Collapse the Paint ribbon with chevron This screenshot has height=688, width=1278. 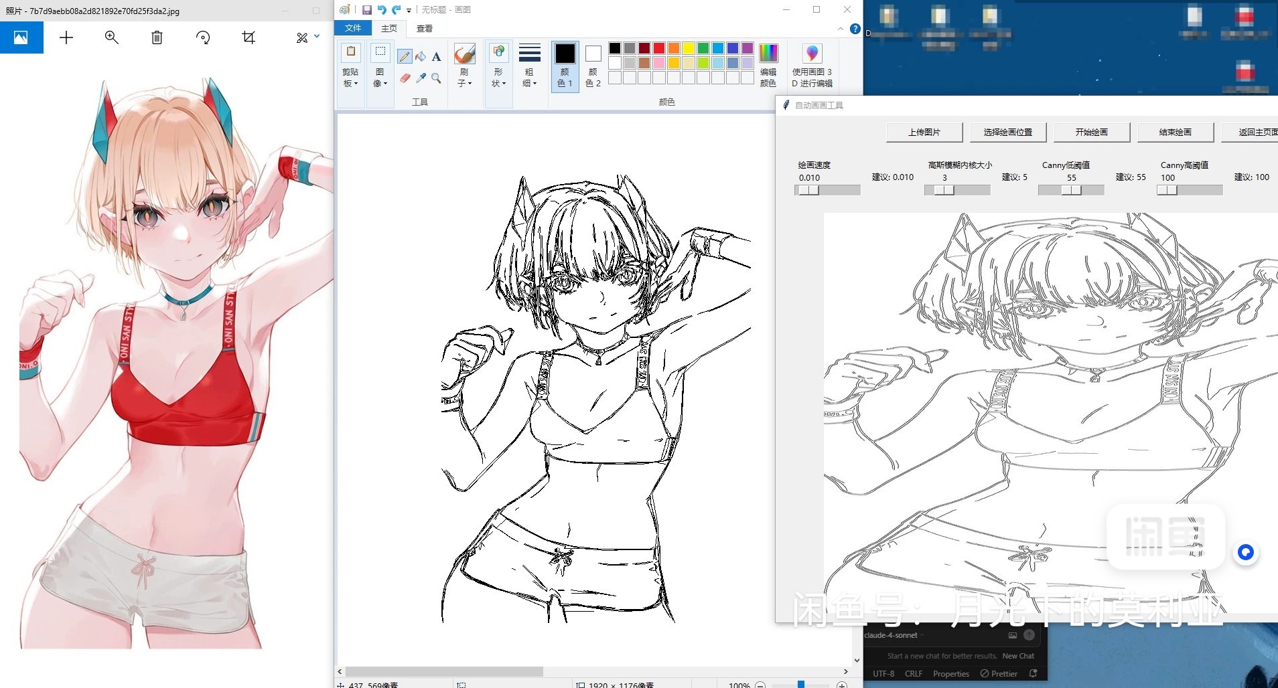(x=841, y=29)
